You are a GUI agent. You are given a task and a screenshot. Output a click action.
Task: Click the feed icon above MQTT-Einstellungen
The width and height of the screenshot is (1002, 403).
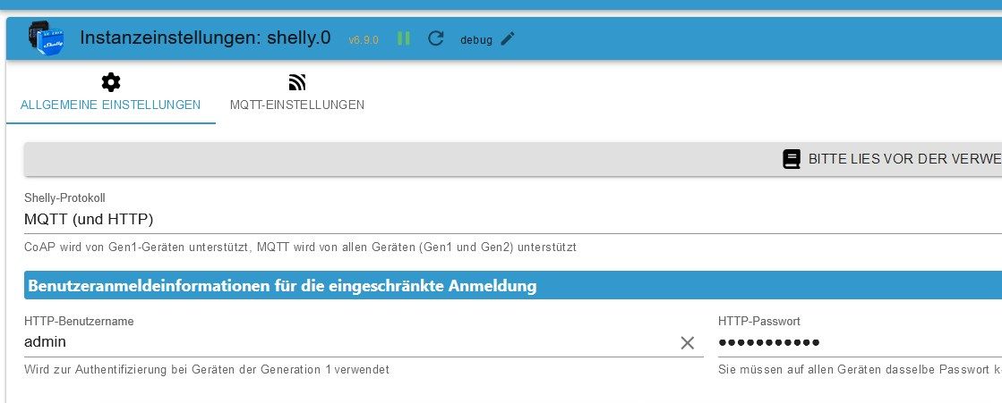(x=297, y=82)
